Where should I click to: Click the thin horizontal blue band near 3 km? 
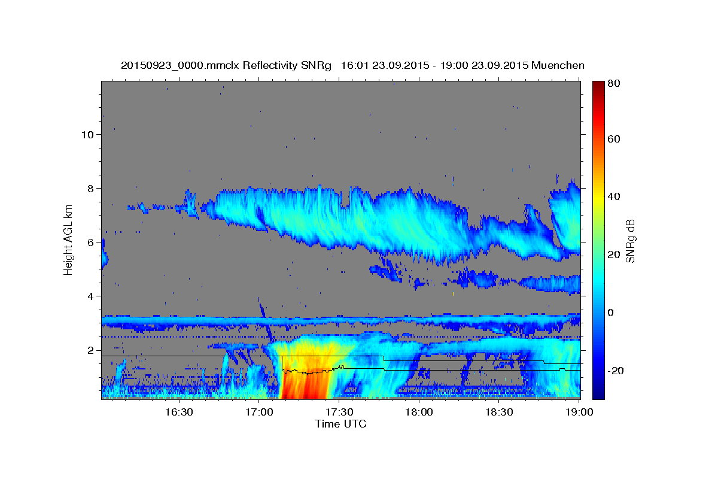pos(341,322)
